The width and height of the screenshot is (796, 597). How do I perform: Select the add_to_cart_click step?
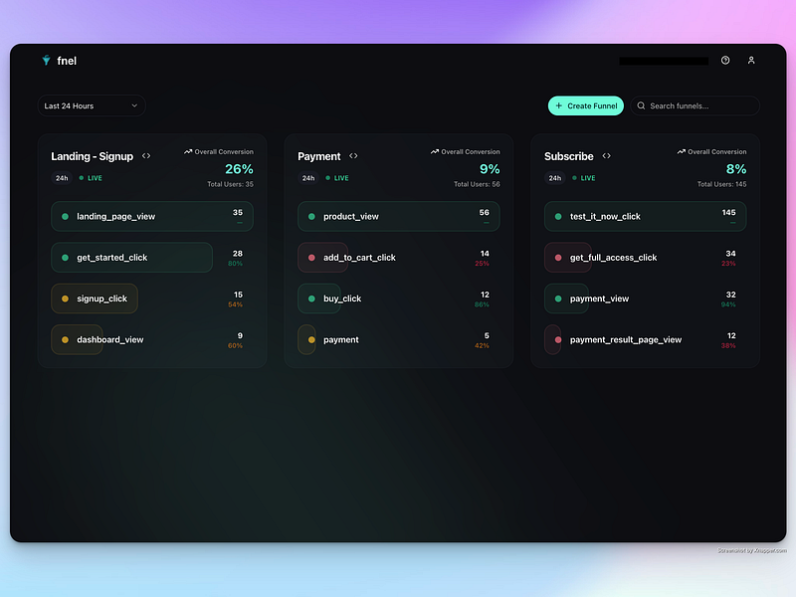coord(399,258)
